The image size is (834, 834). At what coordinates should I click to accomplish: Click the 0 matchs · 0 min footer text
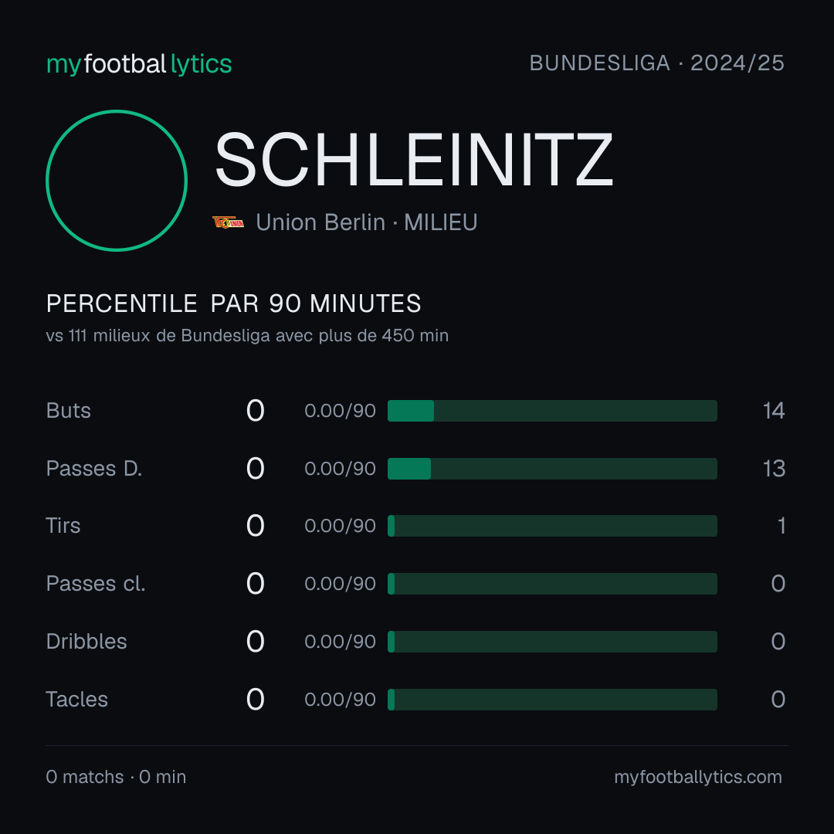click(116, 777)
